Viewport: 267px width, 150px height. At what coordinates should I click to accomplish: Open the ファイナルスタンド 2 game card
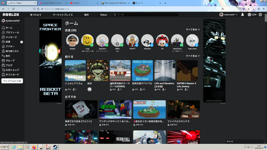184,113
